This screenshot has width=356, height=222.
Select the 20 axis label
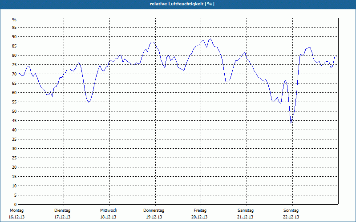click(14, 167)
